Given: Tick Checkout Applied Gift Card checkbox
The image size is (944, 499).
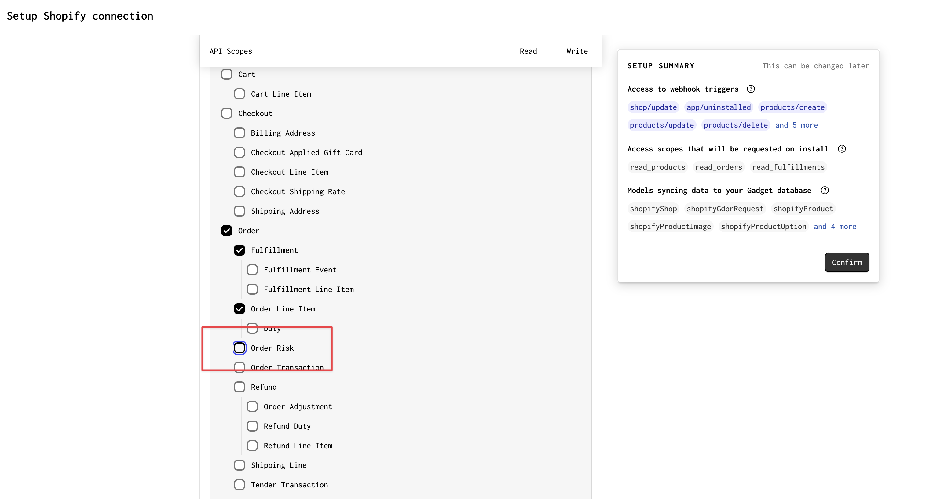Looking at the screenshot, I should click(239, 152).
